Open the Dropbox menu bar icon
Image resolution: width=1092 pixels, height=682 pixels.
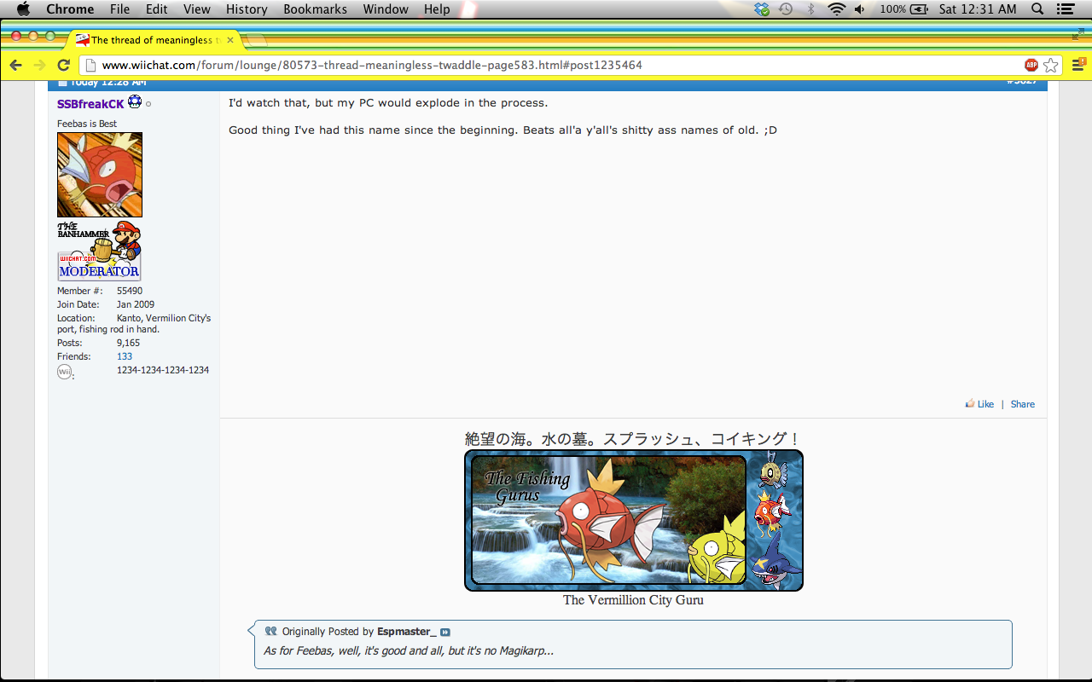(x=762, y=9)
